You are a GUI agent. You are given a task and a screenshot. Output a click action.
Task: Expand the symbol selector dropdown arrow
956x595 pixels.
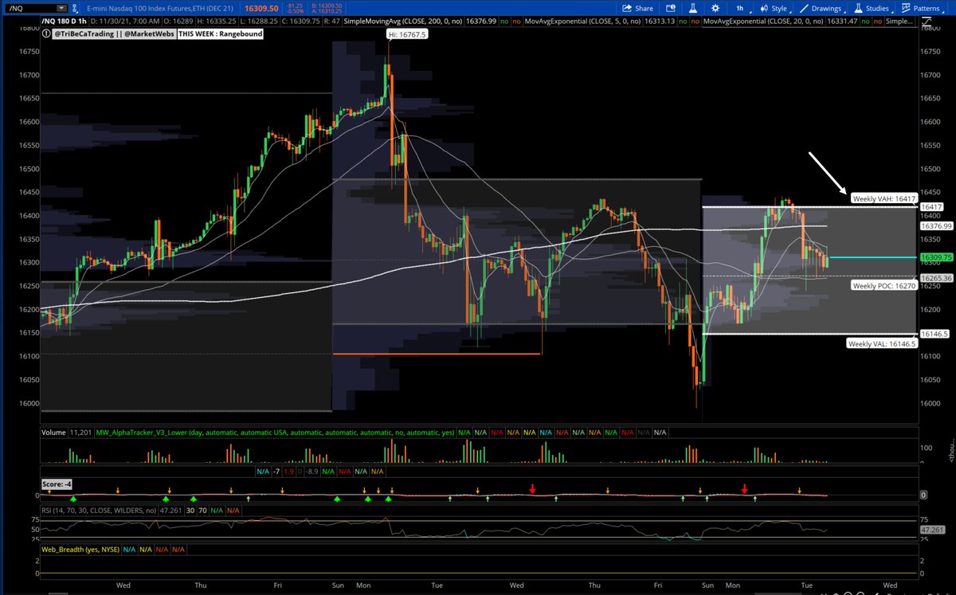tap(62, 8)
